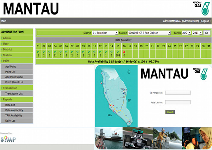The image size is (212, 150).
Task: Open Transaction List menu item
Action: click(x=17, y=94)
